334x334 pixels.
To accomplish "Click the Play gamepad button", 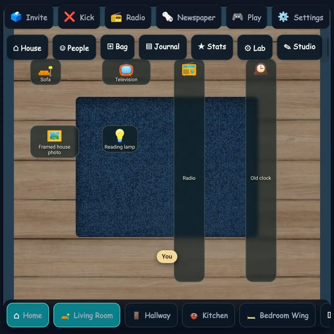I will click(x=247, y=17).
